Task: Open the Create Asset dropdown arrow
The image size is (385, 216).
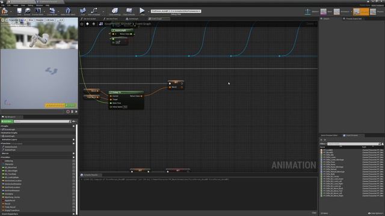Action: click(58, 11)
